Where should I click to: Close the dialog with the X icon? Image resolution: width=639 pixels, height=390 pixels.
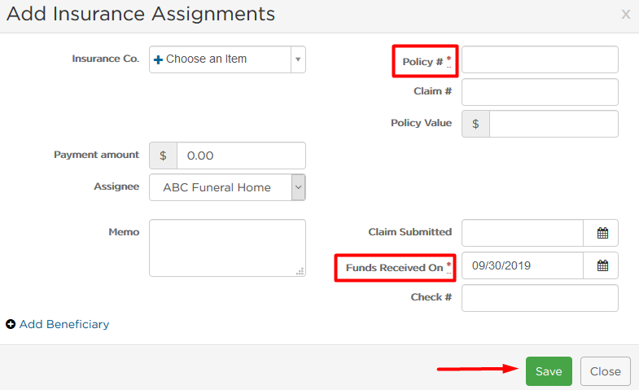625,15
